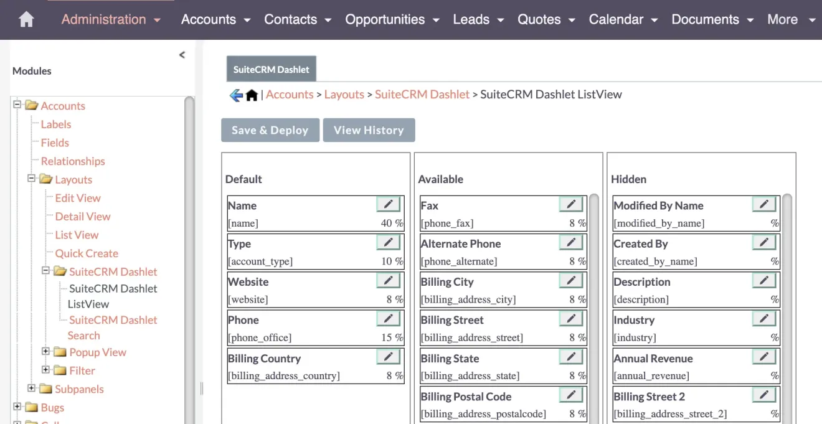Viewport: 822px width, 424px height.
Task: Click the home icon in the breadcrumb trail
Action: (251, 94)
